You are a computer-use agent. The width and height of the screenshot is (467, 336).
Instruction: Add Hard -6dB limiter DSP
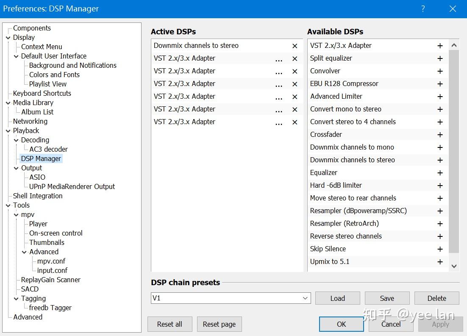tap(440, 186)
